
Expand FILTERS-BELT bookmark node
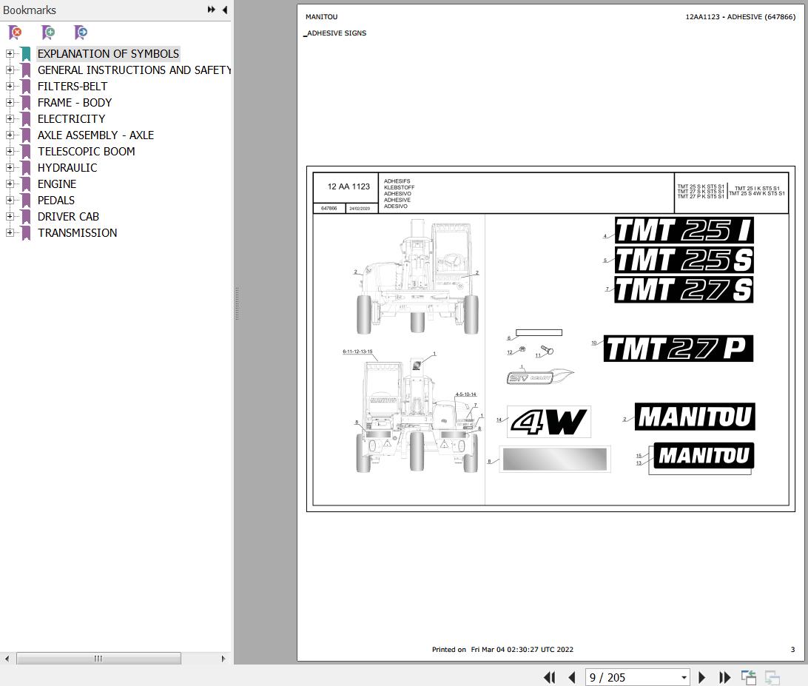point(10,86)
